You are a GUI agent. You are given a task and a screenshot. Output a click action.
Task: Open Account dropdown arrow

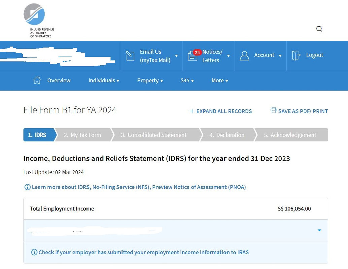tap(280, 56)
